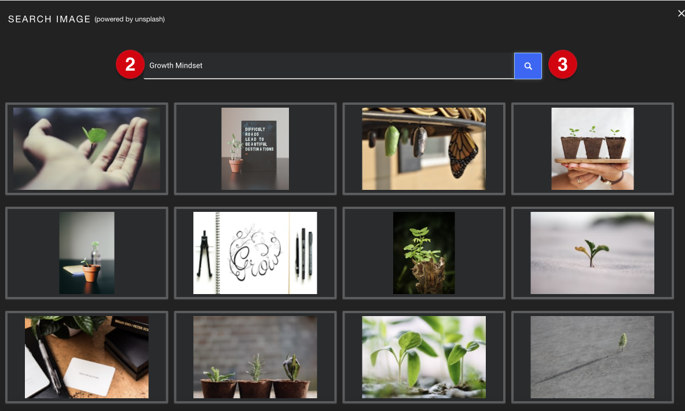685x411 pixels.
Task: Select the lone weed in pavement crack image
Action: [x=592, y=357]
